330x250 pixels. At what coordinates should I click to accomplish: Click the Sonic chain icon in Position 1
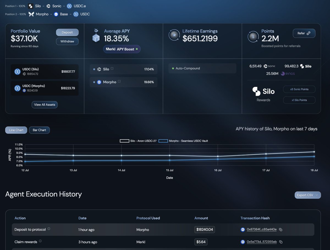pyautogui.click(x=48, y=6)
